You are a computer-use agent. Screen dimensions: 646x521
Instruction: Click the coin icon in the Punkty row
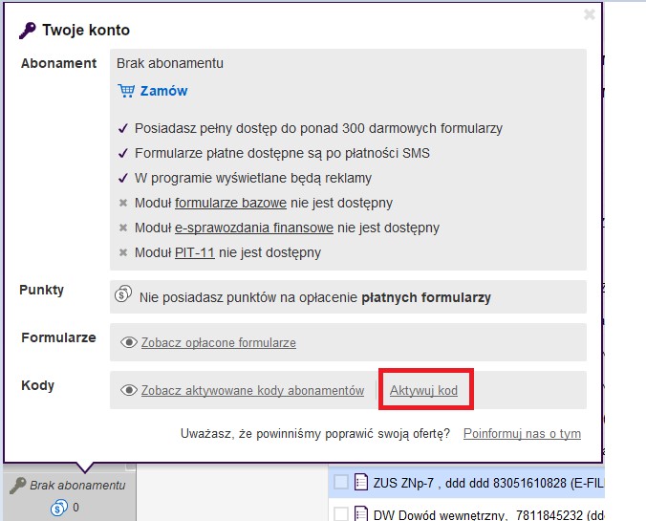[123, 293]
